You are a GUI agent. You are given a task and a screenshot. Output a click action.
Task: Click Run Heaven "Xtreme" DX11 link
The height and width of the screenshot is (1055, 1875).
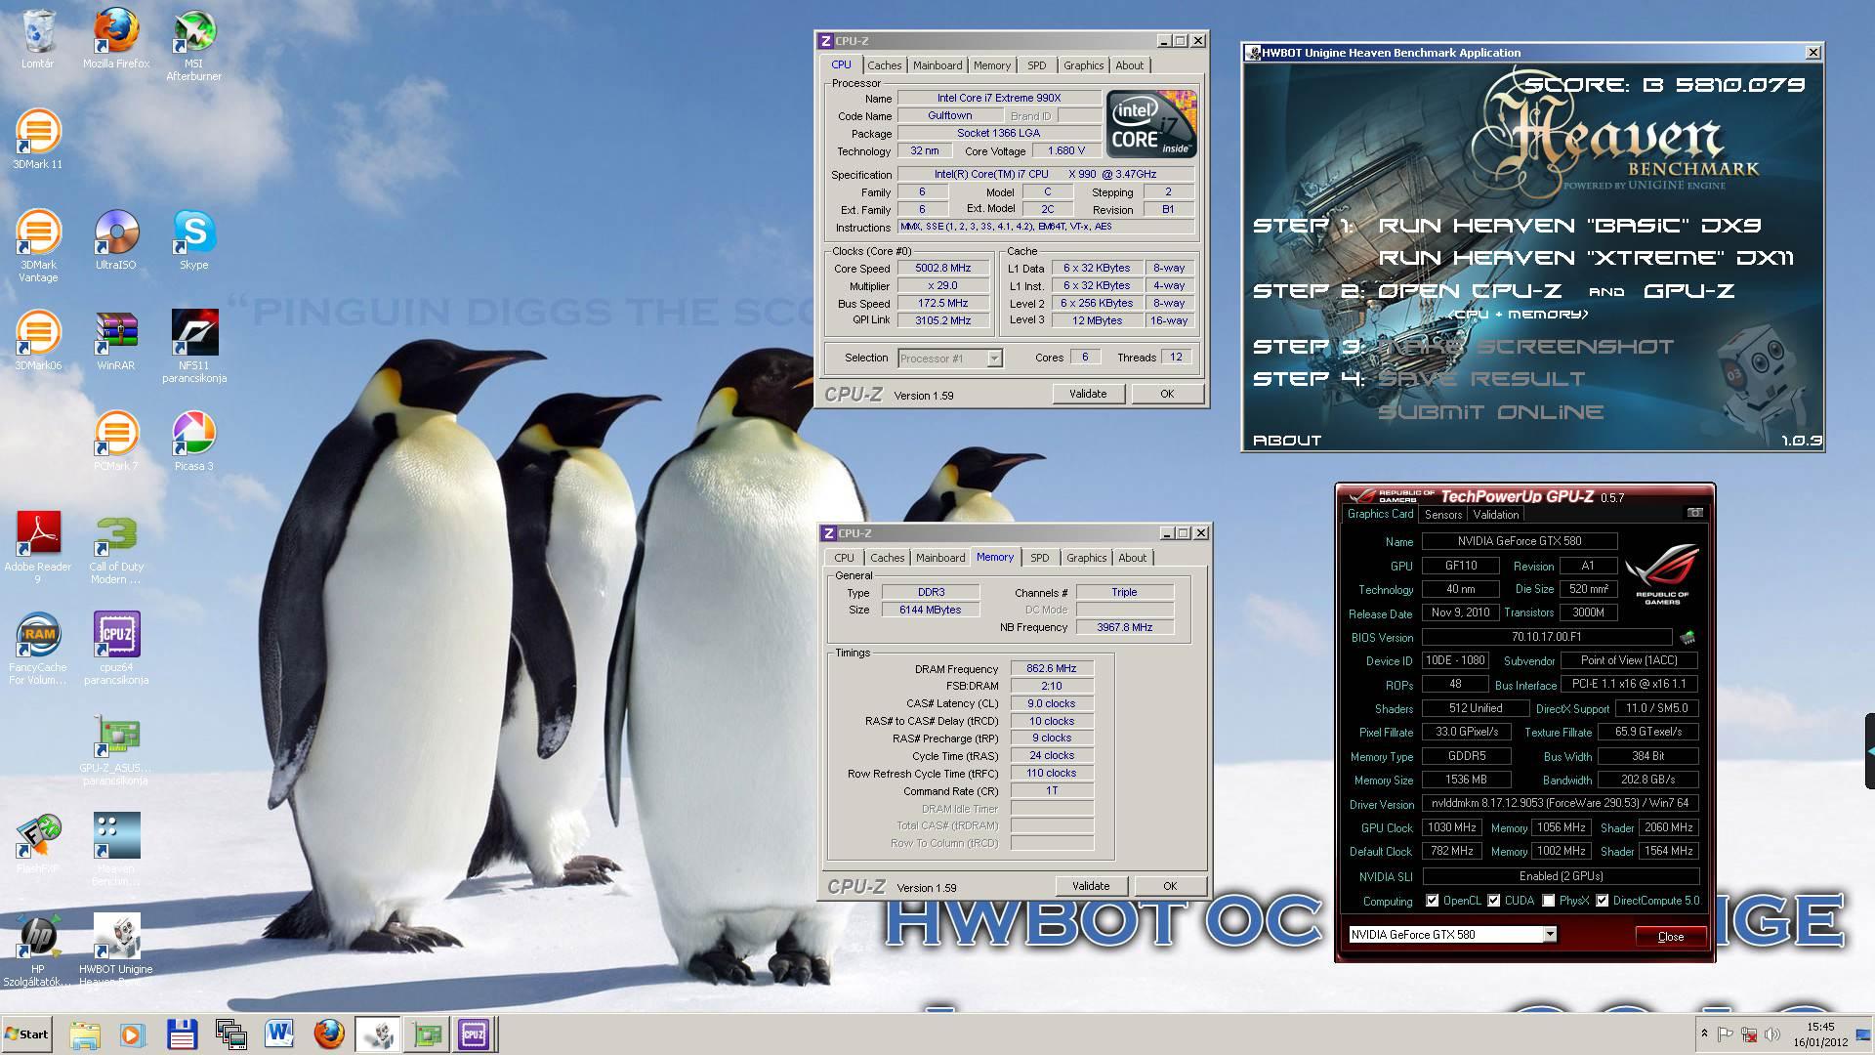point(1586,258)
